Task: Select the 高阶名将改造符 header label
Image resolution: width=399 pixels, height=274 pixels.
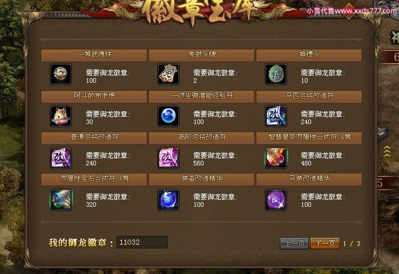Action: (202, 137)
